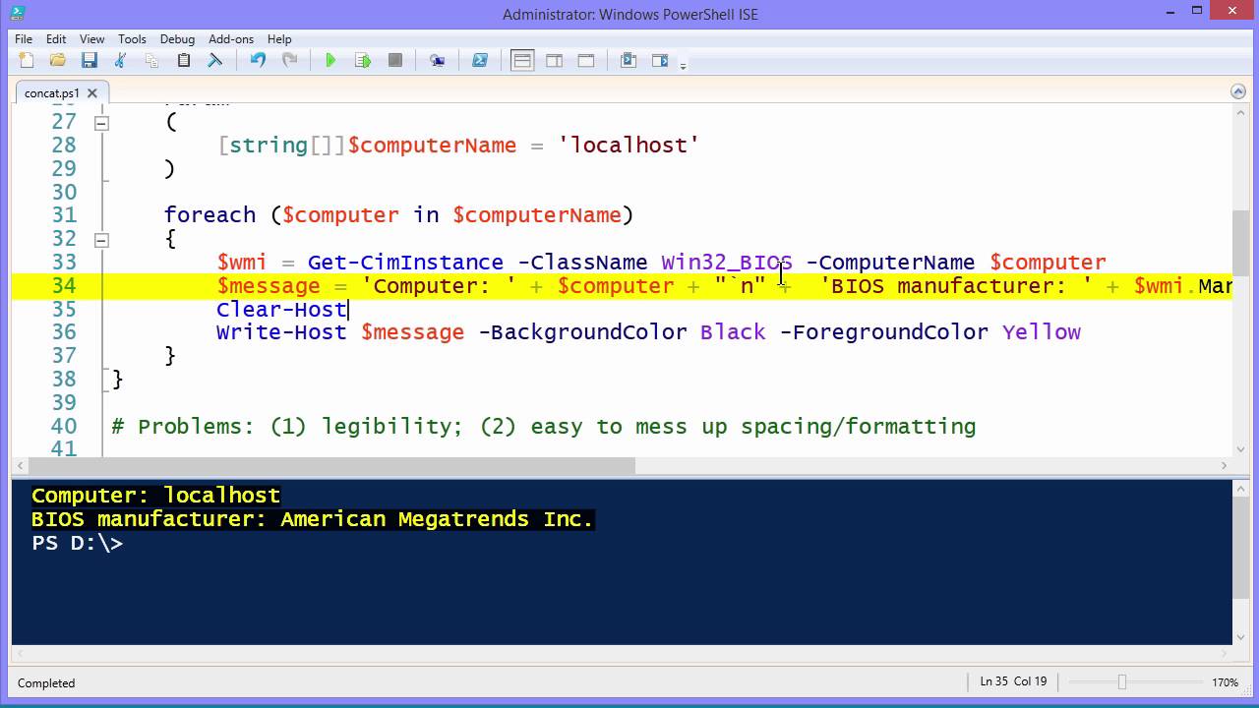
Task: Run selection with the Run Selection icon
Action: coord(363,61)
